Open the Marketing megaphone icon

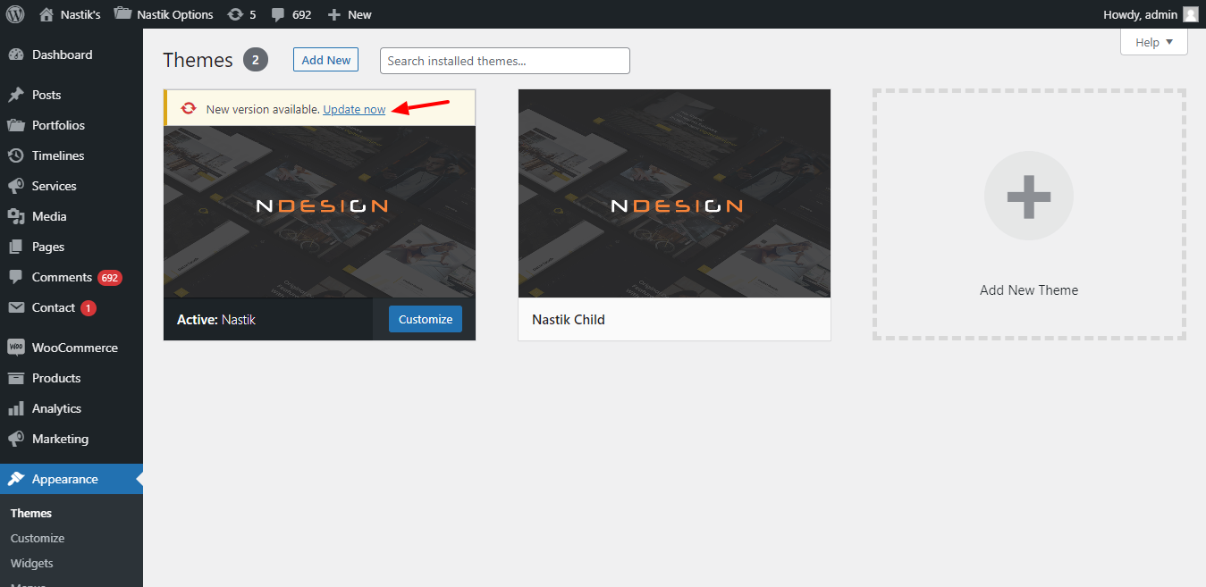point(18,438)
